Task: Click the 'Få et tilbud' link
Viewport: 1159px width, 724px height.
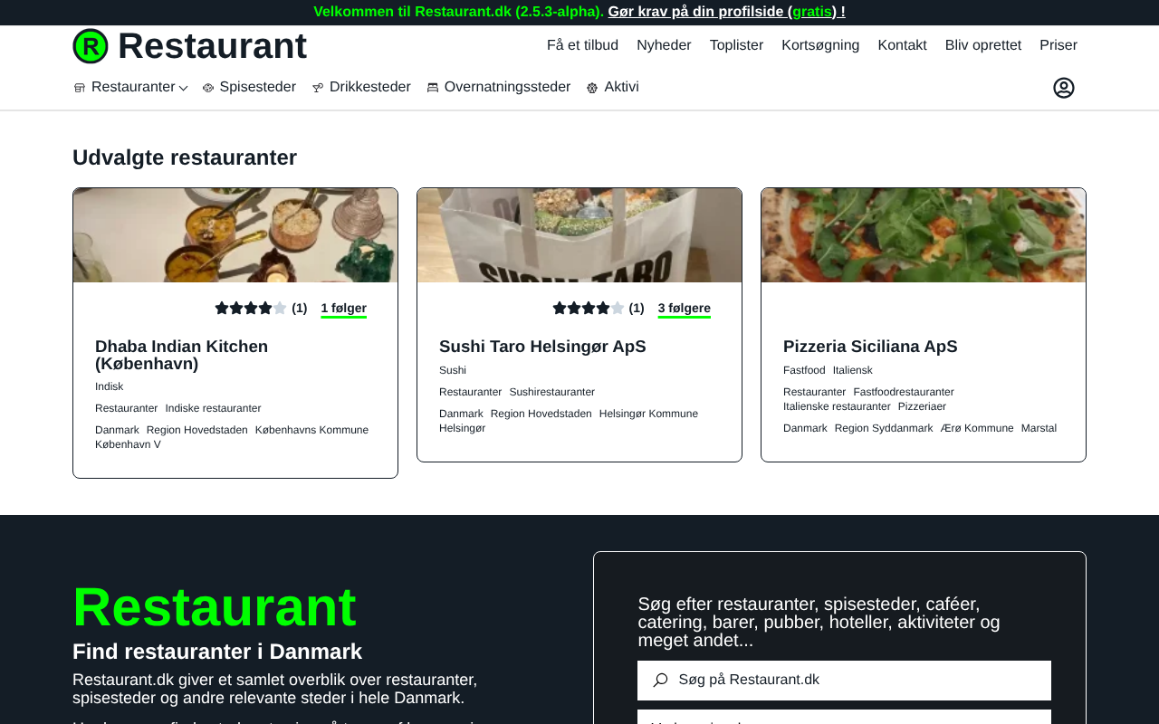Action: (x=582, y=45)
